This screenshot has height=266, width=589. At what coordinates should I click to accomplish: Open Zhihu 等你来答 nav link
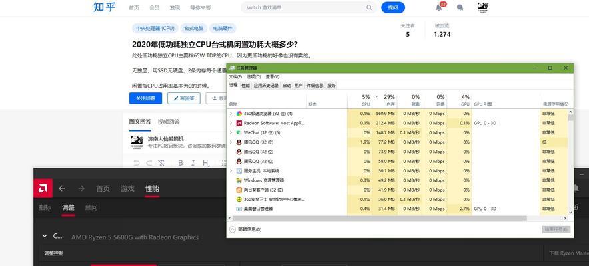[200, 7]
